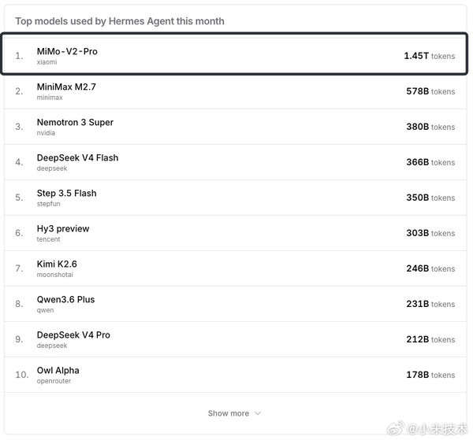
Task: Select the Step 3.5 Flash row
Action: [x=235, y=198]
